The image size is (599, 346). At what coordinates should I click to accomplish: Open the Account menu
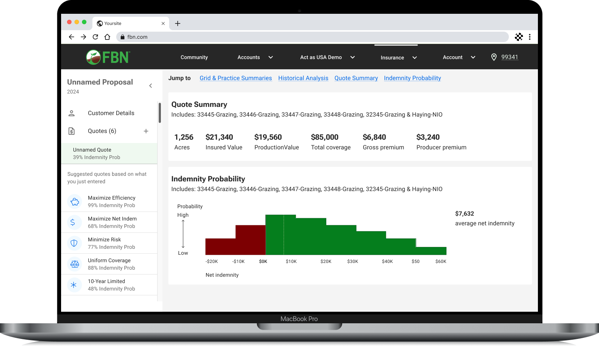[x=453, y=57]
